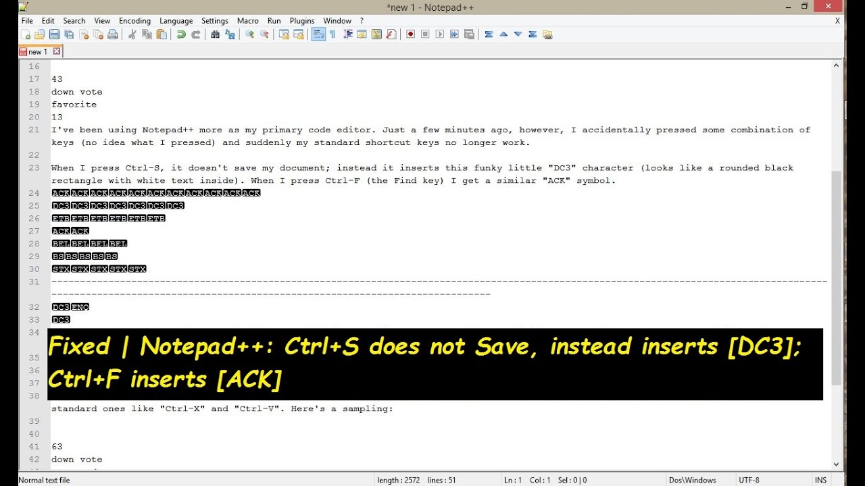The image size is (865, 486).
Task: Zoom out using the toolbar icon
Action: [264, 34]
